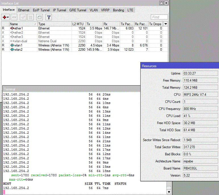Open the EoIP Tunnel tab

tap(41, 10)
